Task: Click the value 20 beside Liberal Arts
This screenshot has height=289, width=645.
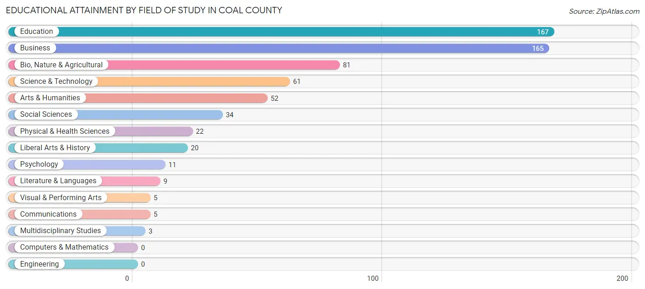Action: (x=195, y=148)
